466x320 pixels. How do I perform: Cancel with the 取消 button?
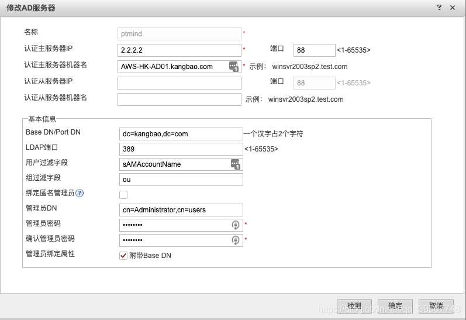click(436, 306)
